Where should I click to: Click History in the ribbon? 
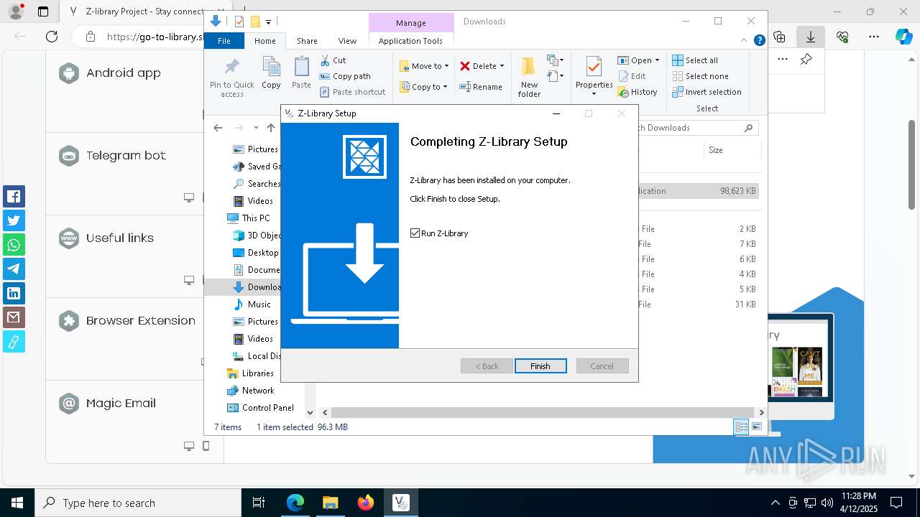[638, 92]
